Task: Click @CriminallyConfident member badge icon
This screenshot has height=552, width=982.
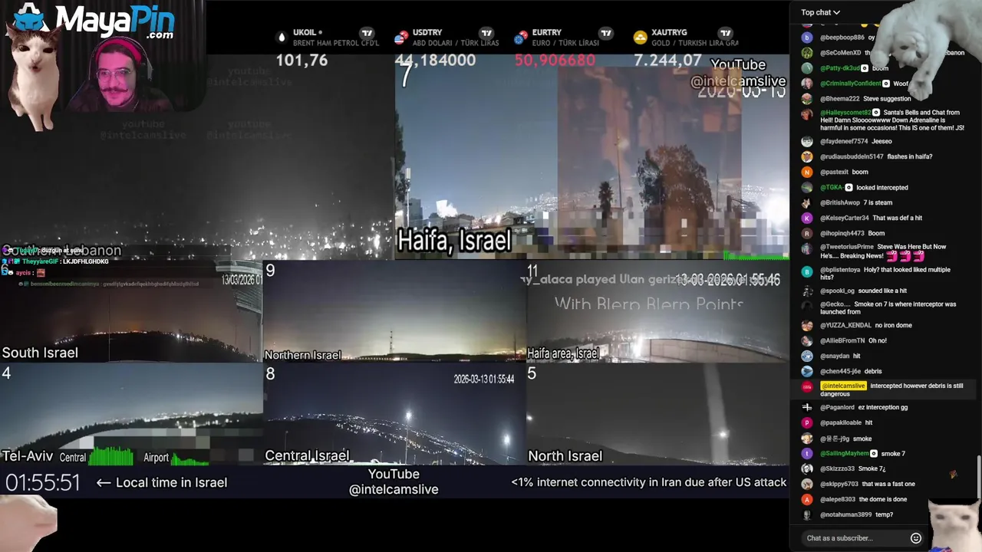Action: (x=886, y=84)
